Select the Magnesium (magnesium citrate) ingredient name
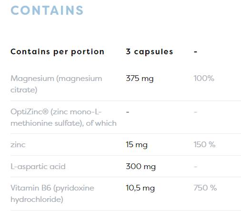The image size is (241, 211). [56, 84]
